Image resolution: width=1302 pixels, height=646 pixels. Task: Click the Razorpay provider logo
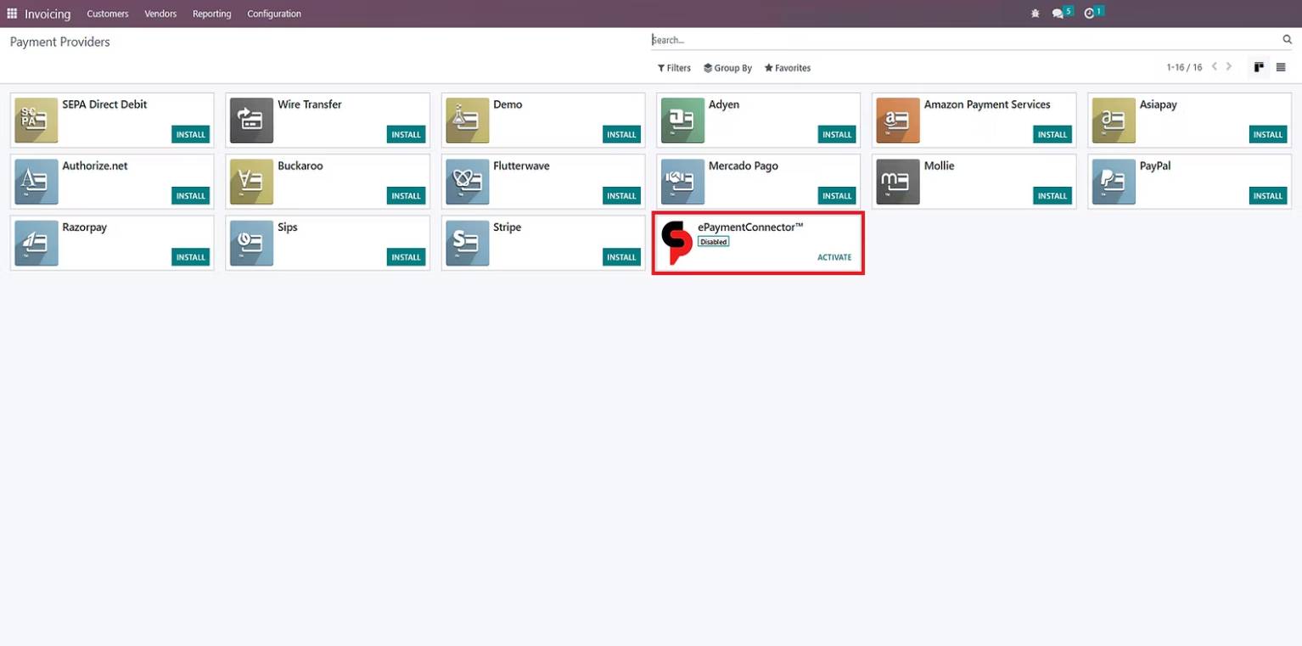(x=36, y=243)
